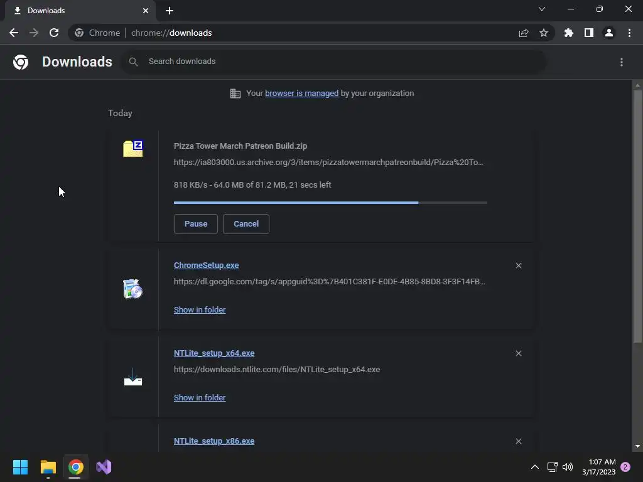The image size is (643, 482).
Task: Open the notifications badge showing 2
Action: (625, 467)
